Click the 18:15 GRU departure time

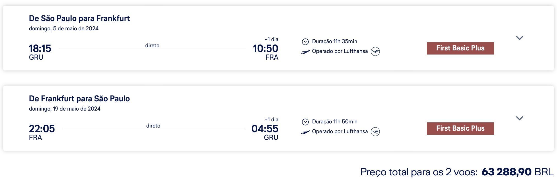click(40, 48)
